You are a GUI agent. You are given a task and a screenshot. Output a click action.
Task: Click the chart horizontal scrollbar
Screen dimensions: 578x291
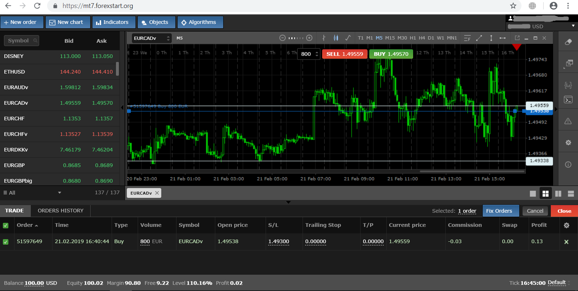(x=472, y=171)
